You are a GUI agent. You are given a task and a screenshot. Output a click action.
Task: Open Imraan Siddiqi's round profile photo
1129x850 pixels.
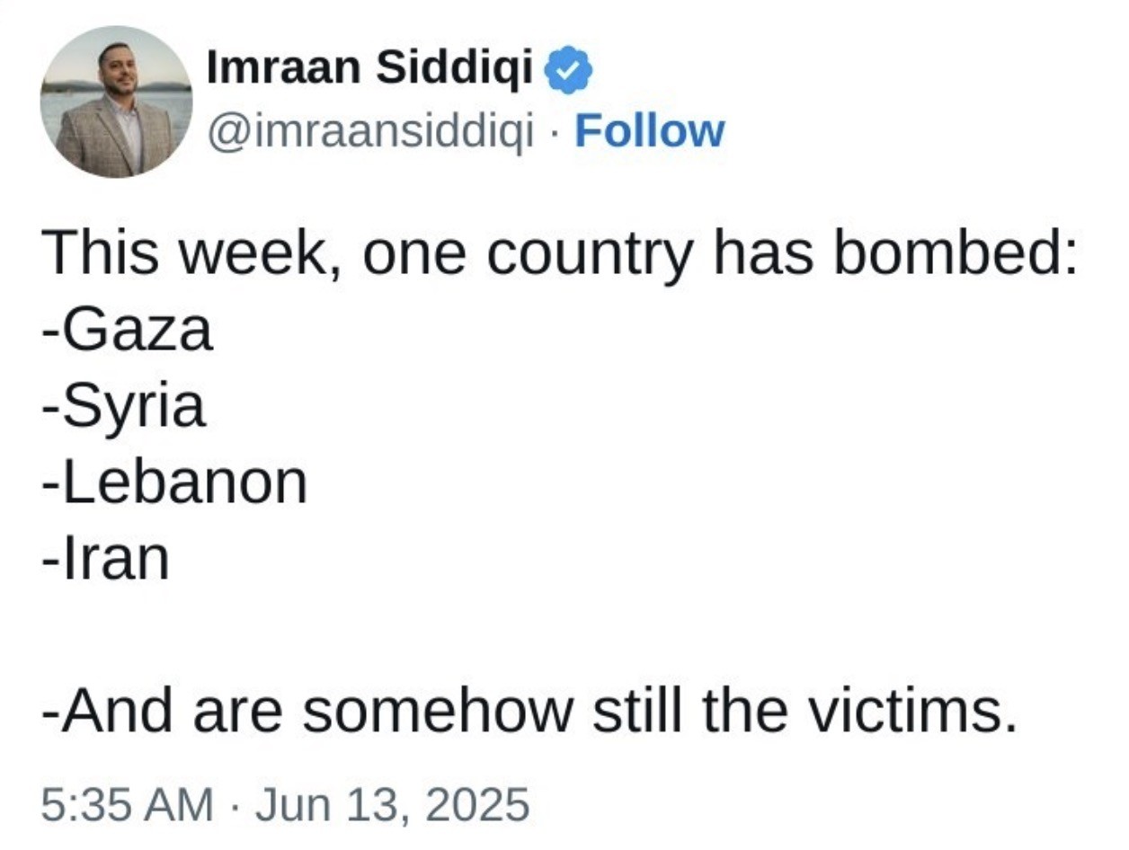[x=117, y=102]
